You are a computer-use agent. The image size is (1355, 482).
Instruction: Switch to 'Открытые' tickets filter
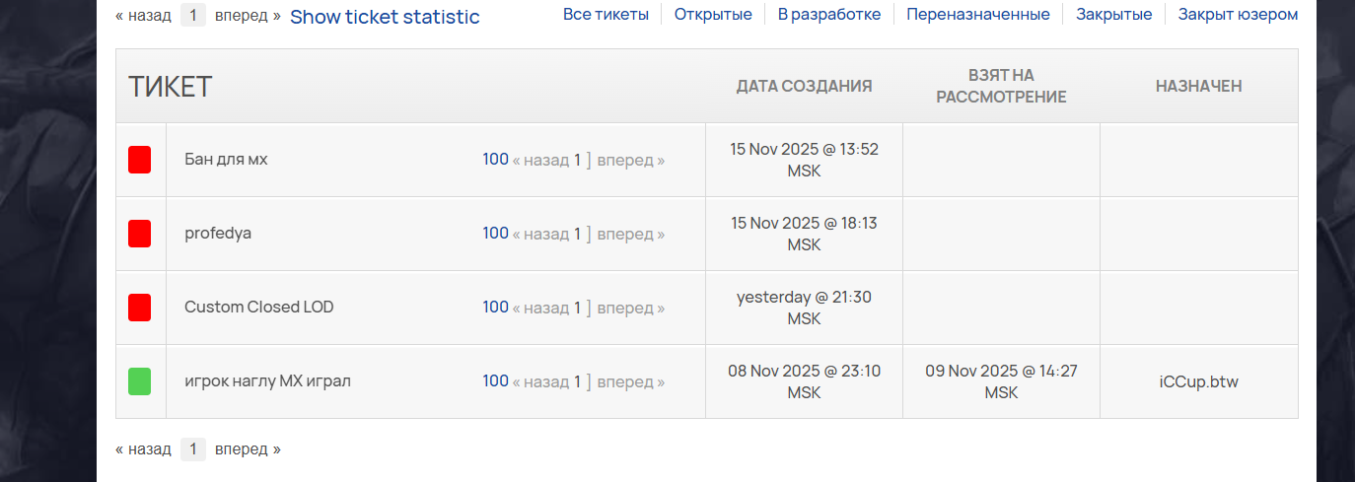pos(713,15)
